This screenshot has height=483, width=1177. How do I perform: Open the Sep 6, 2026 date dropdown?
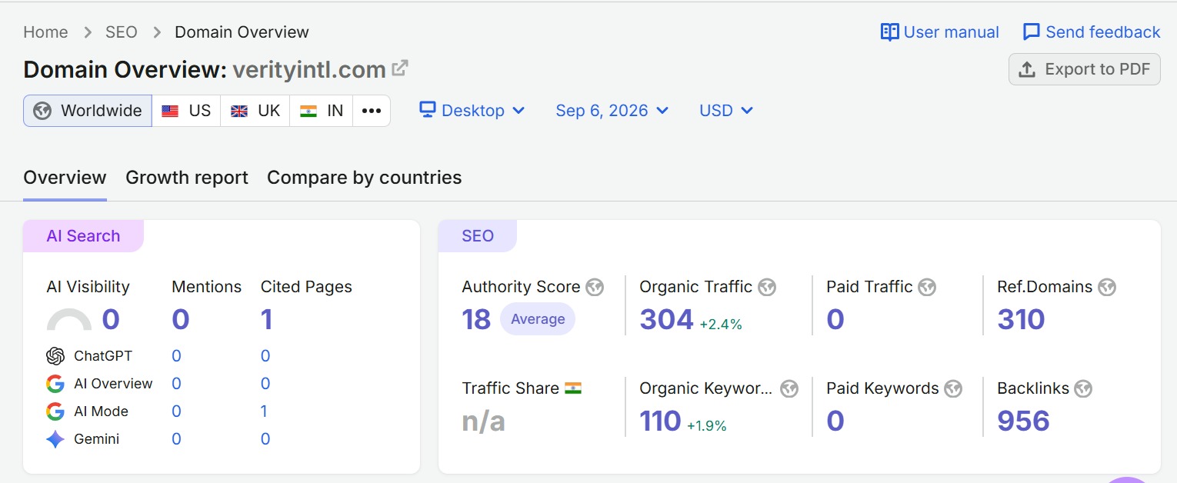(612, 111)
